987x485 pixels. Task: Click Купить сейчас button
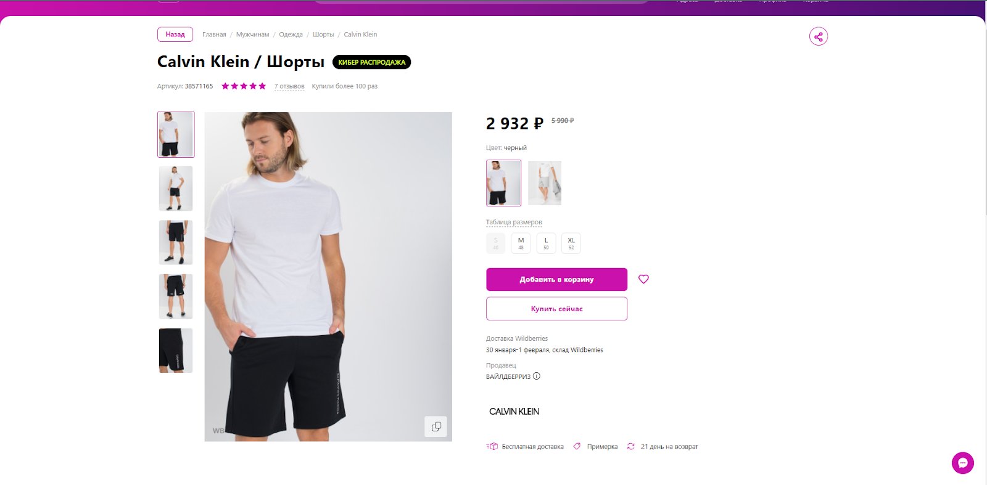(x=556, y=309)
